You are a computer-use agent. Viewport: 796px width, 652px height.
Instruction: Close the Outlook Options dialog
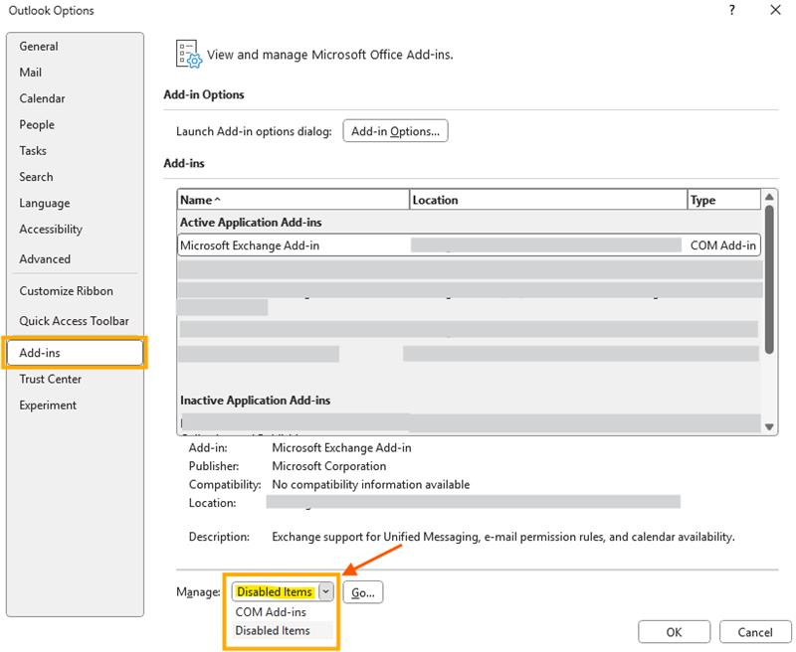[x=775, y=10]
